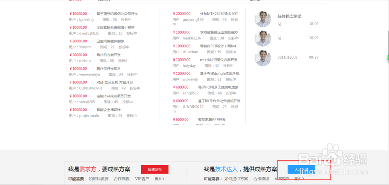Open project 智能安全梯设计

(109, 110)
